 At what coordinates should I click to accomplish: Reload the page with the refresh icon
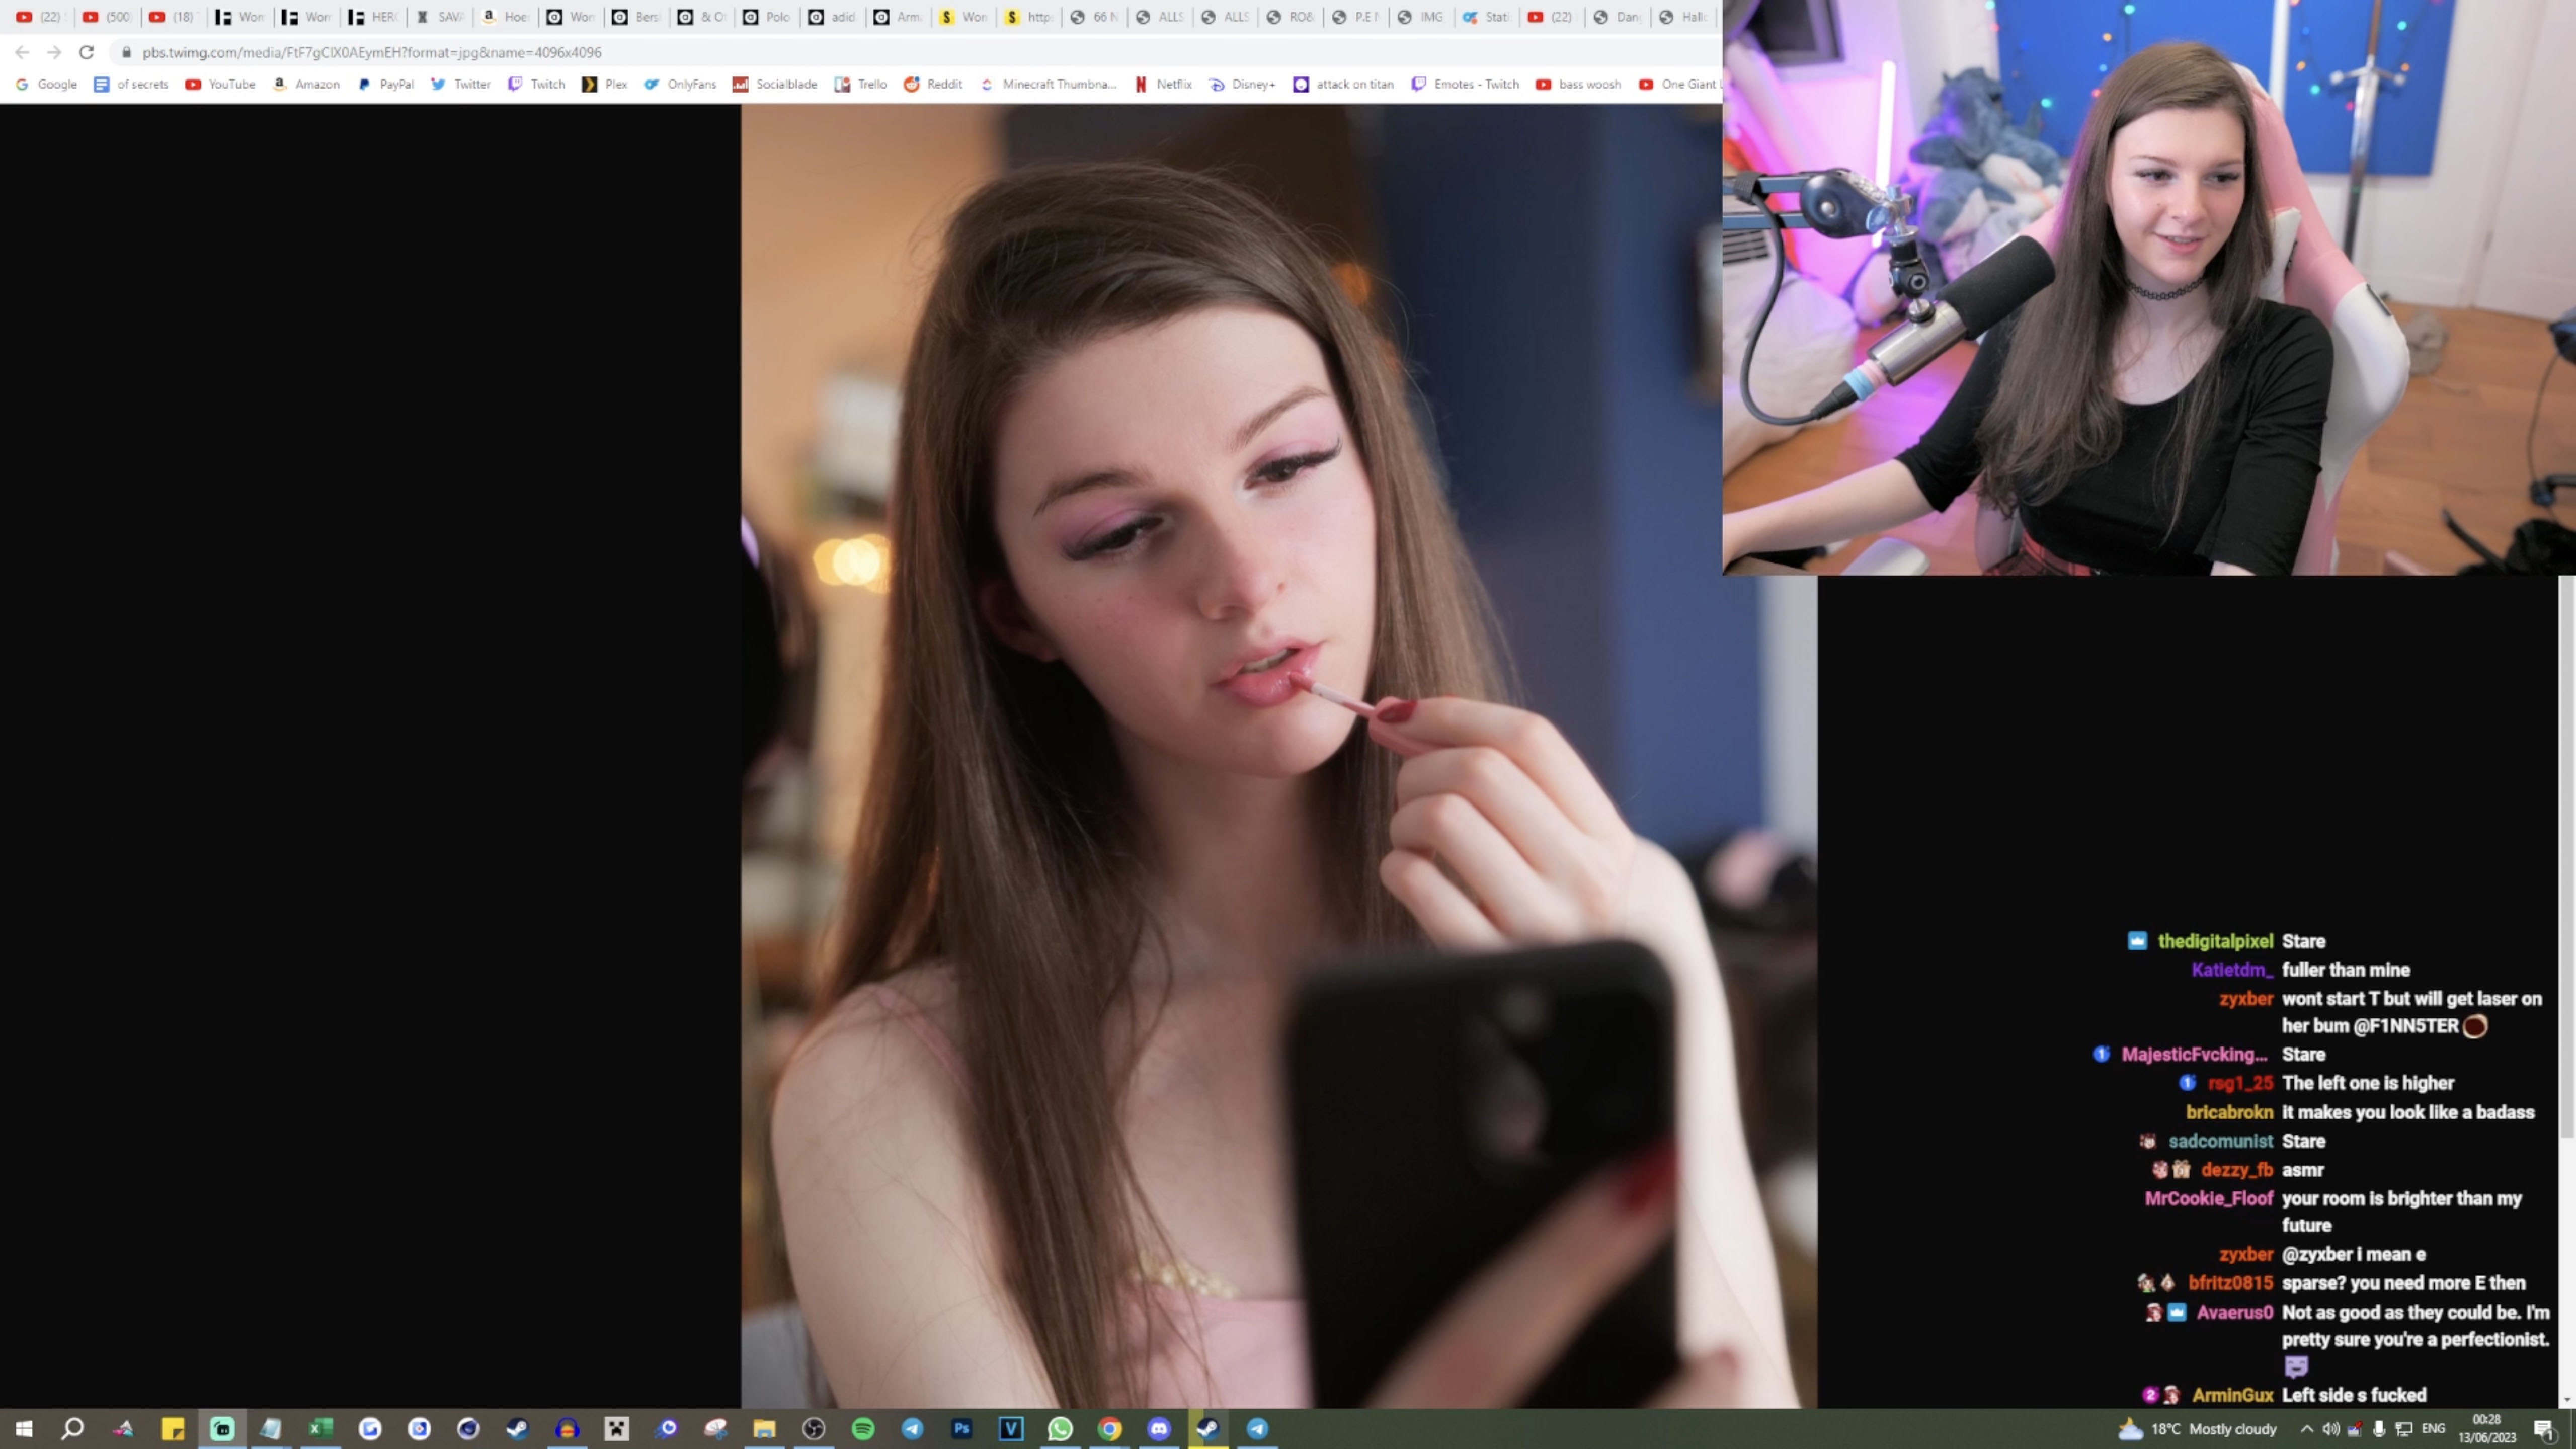click(87, 52)
